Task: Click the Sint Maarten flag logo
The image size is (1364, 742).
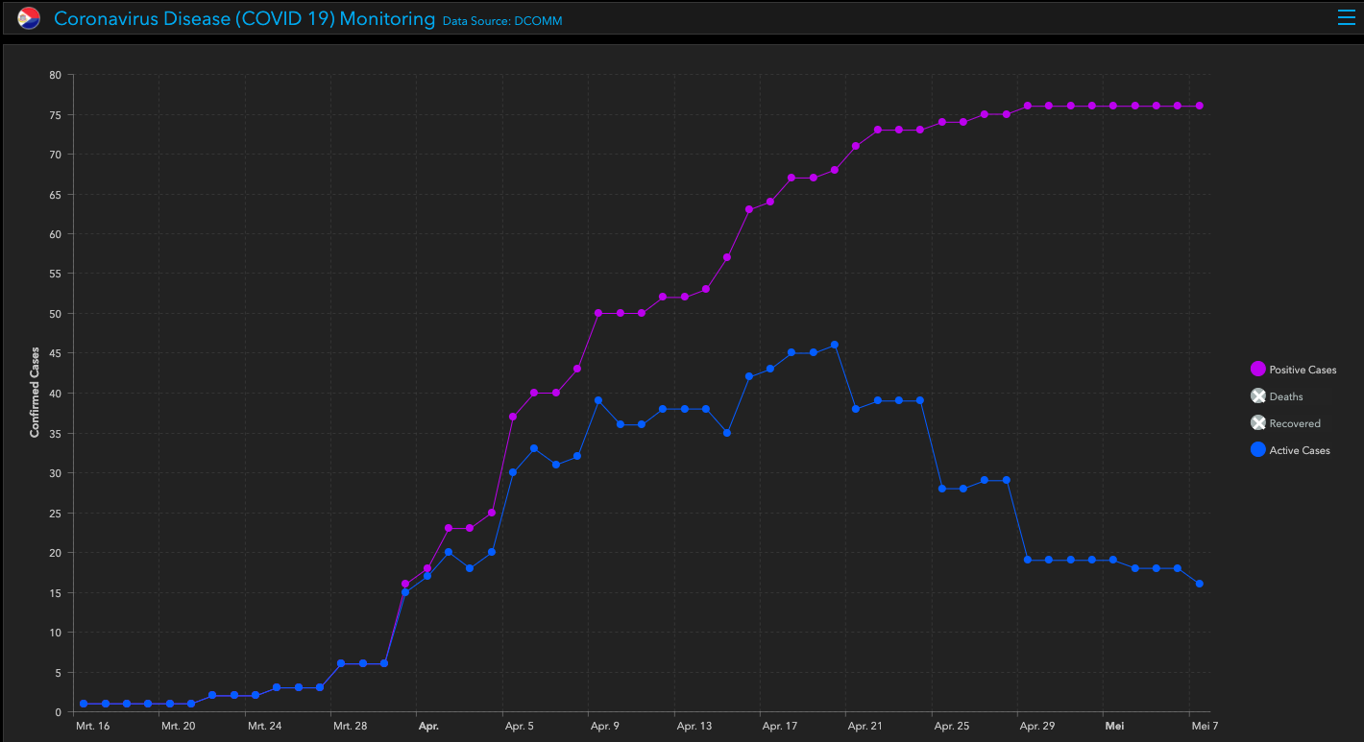Action: click(29, 18)
